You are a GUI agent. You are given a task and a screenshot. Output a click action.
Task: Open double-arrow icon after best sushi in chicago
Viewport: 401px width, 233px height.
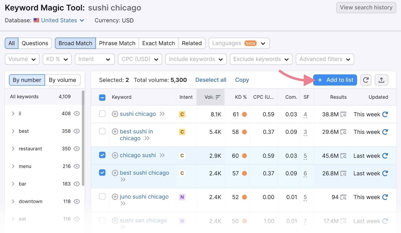pos(147,138)
